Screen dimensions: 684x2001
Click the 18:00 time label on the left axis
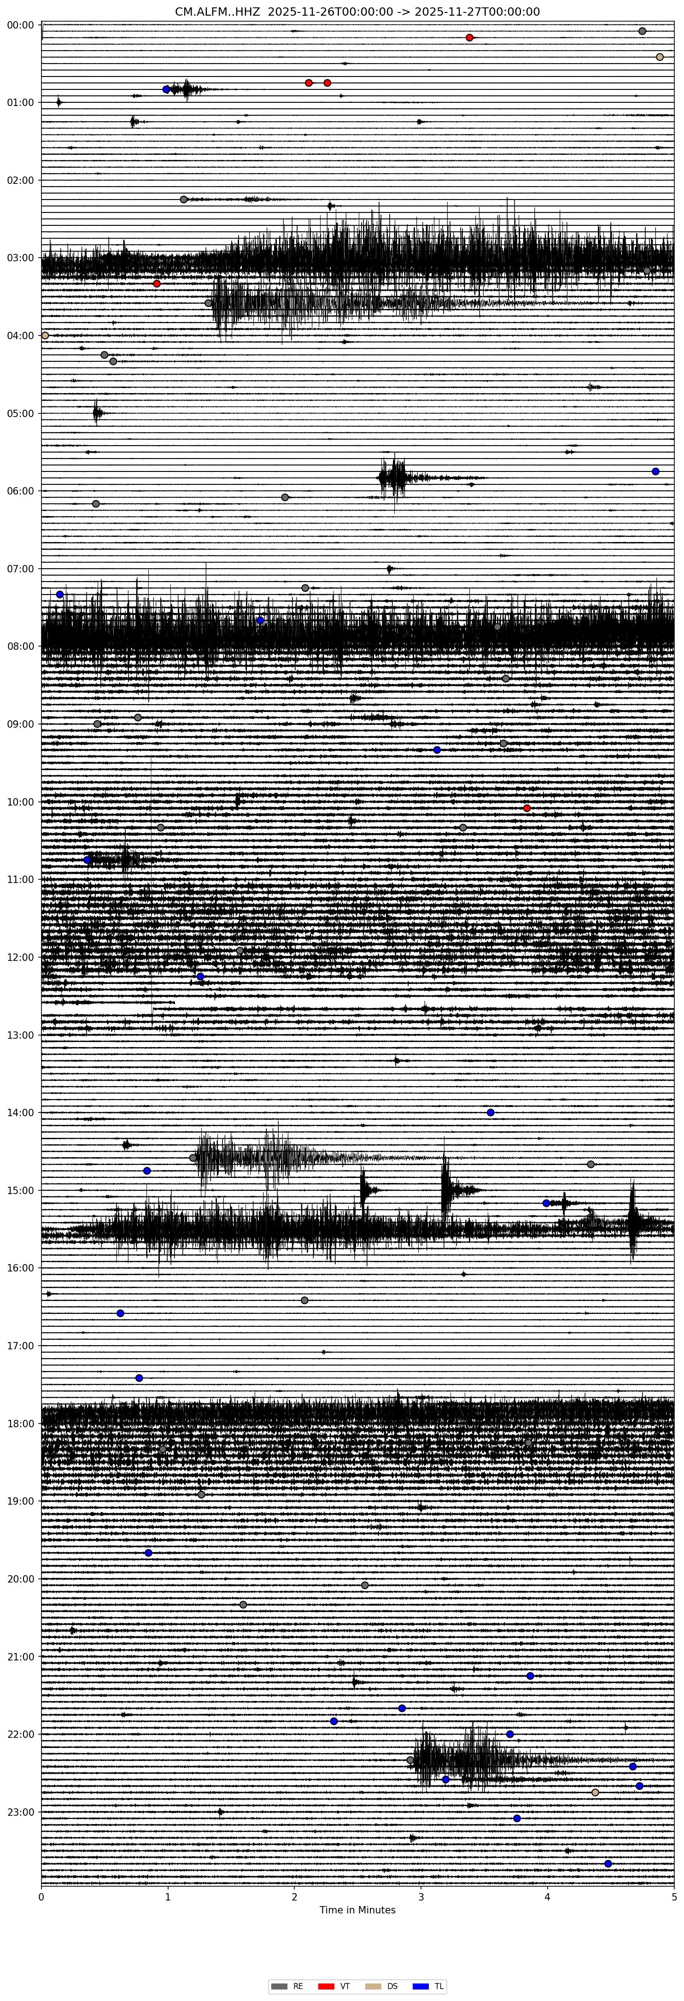[21, 1424]
